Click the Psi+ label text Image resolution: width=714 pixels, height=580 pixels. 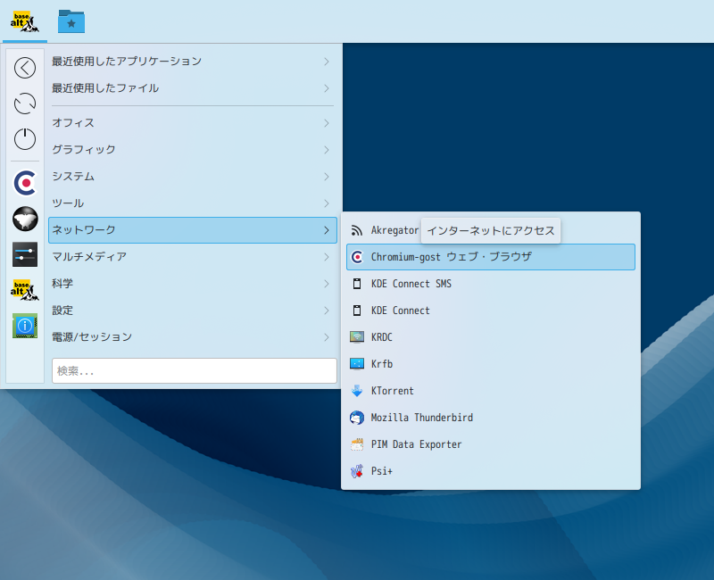(382, 471)
